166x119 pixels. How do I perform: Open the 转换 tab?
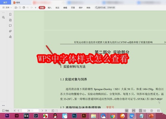pos(88,8)
